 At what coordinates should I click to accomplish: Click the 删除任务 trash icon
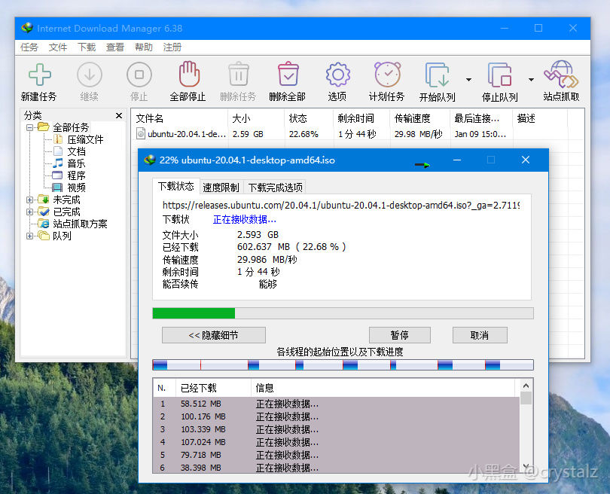point(238,74)
